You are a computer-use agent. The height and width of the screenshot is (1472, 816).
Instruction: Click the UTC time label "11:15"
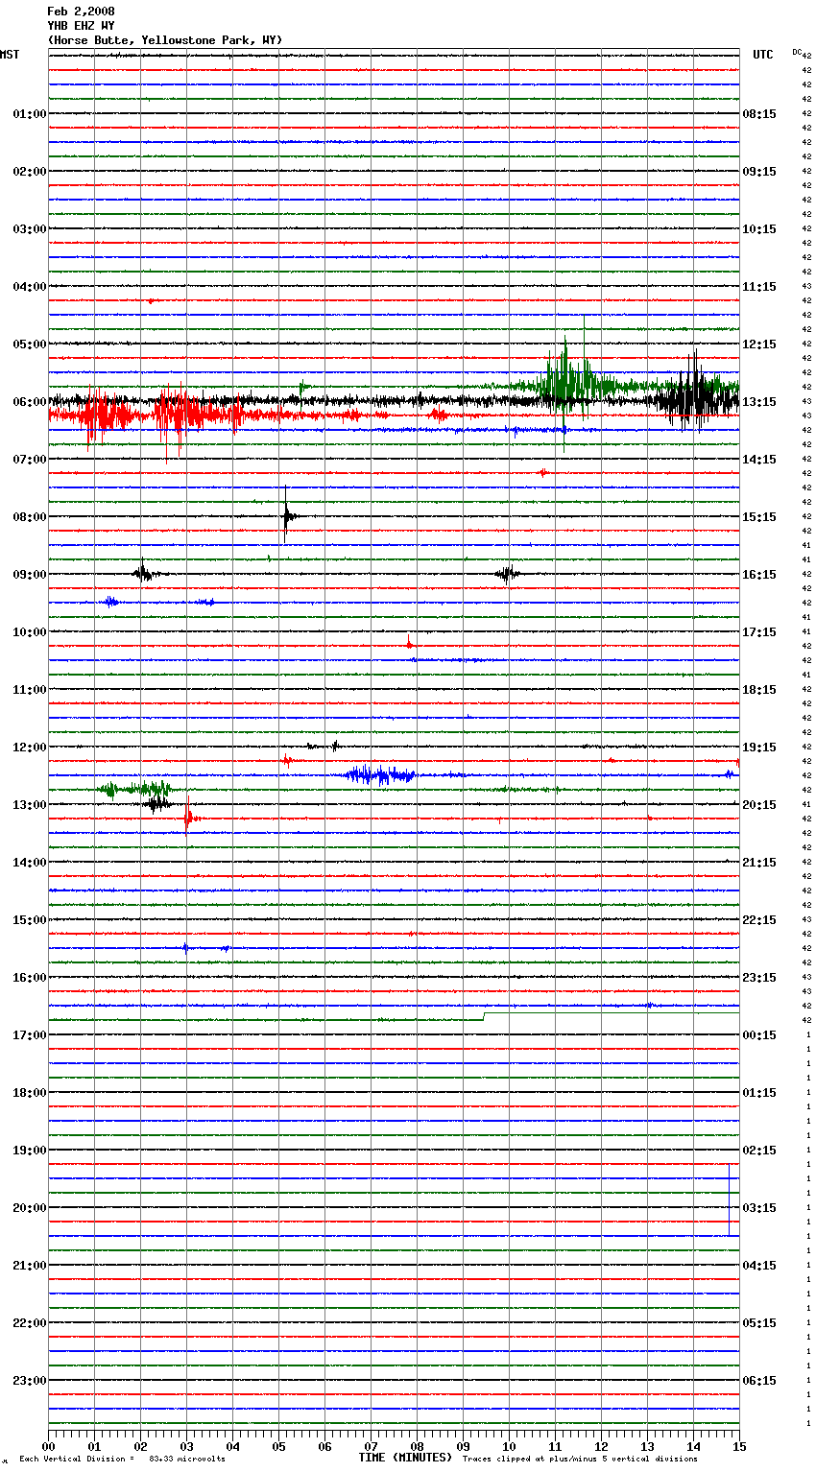759,287
